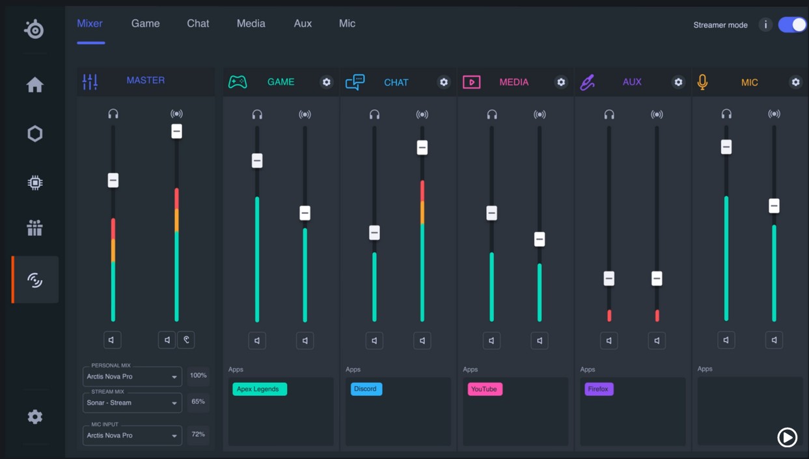
Task: Open settings gear in left sidebar
Action: 34,417
